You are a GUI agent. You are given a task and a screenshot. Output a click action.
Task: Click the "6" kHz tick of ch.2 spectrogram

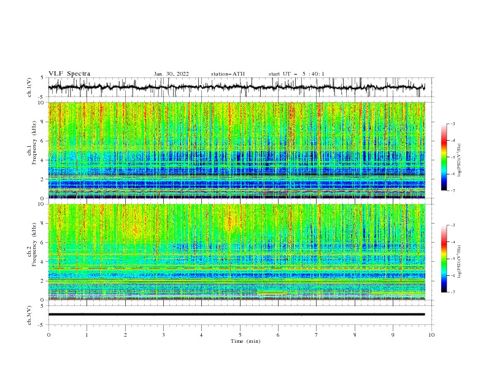[43, 243]
